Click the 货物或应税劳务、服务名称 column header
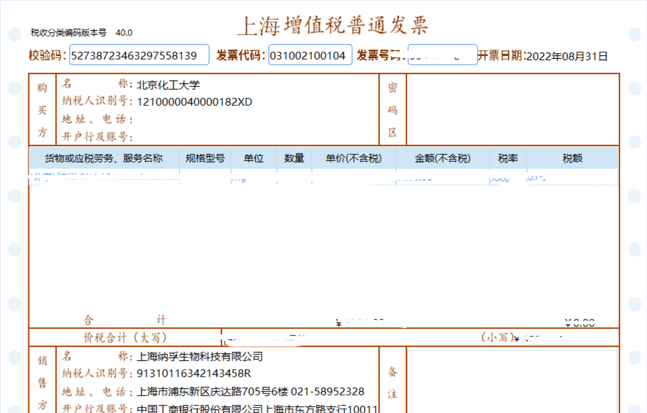The height and width of the screenshot is (413, 647). click(x=104, y=158)
